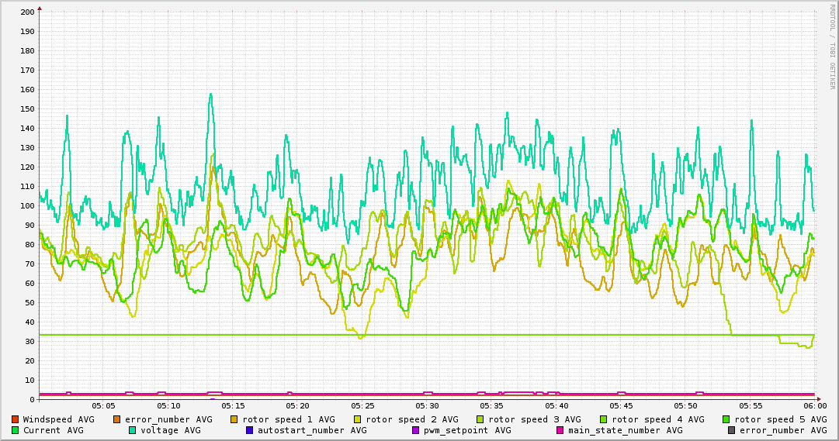Image resolution: width=839 pixels, height=441 pixels.
Task: Select the rotor speed 3 AVG color box
Action: point(480,419)
